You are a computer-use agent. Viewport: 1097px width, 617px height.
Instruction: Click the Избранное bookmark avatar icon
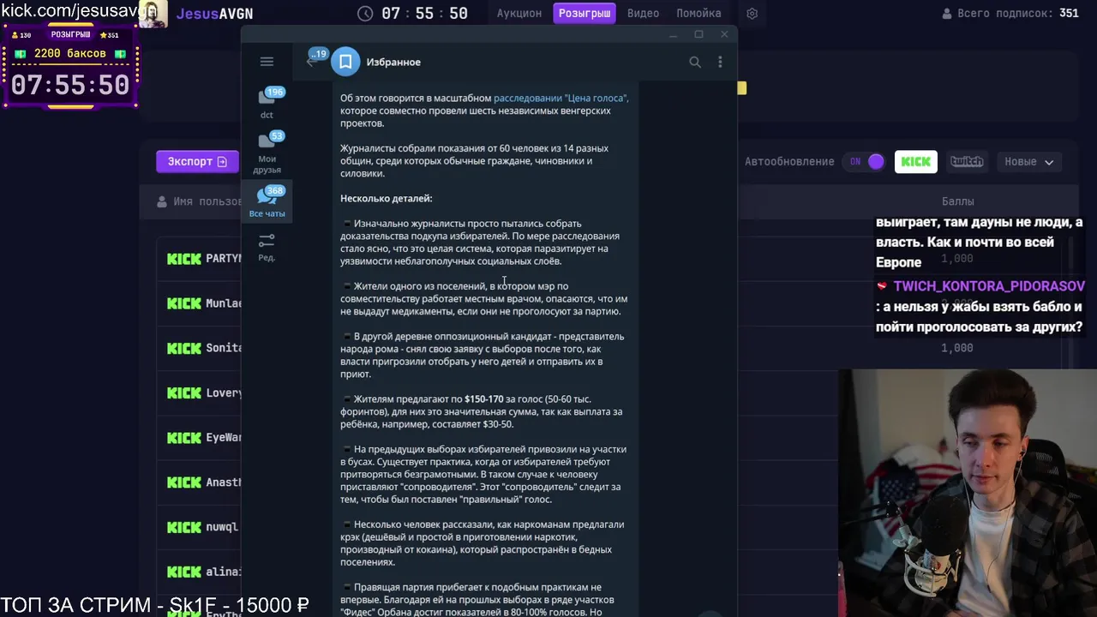pos(345,62)
